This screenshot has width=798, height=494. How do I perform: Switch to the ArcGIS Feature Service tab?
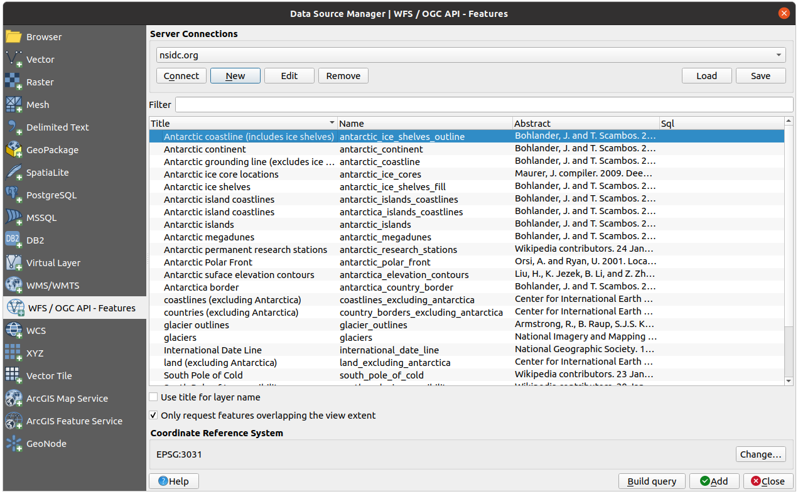[74, 421]
